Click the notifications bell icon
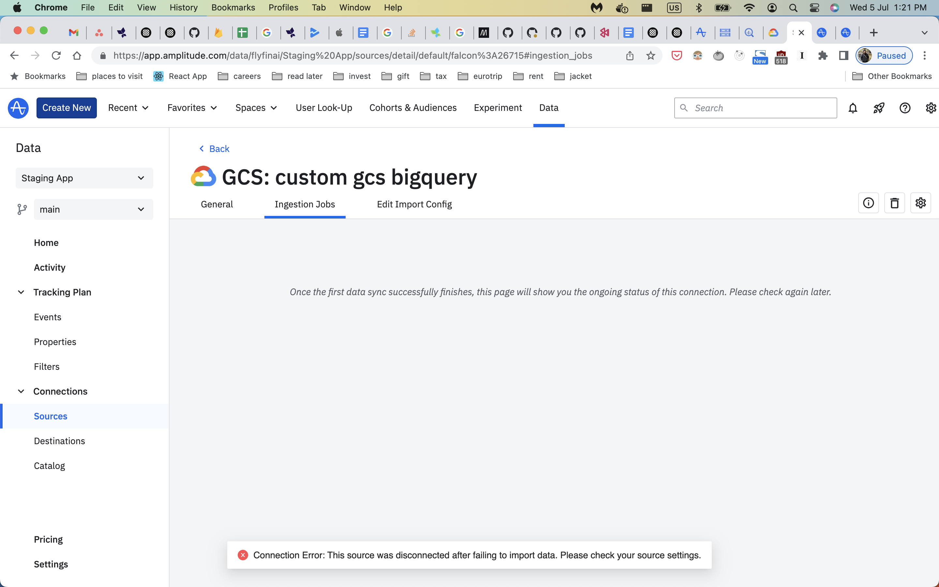 pyautogui.click(x=853, y=108)
